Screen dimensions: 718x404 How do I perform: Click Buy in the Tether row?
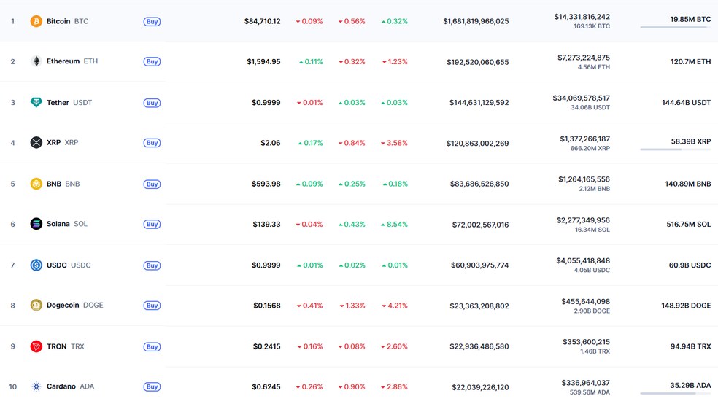[x=152, y=103]
